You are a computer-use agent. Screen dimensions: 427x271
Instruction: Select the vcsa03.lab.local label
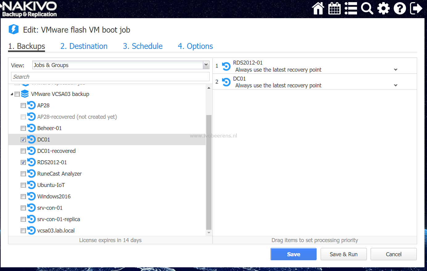point(56,231)
